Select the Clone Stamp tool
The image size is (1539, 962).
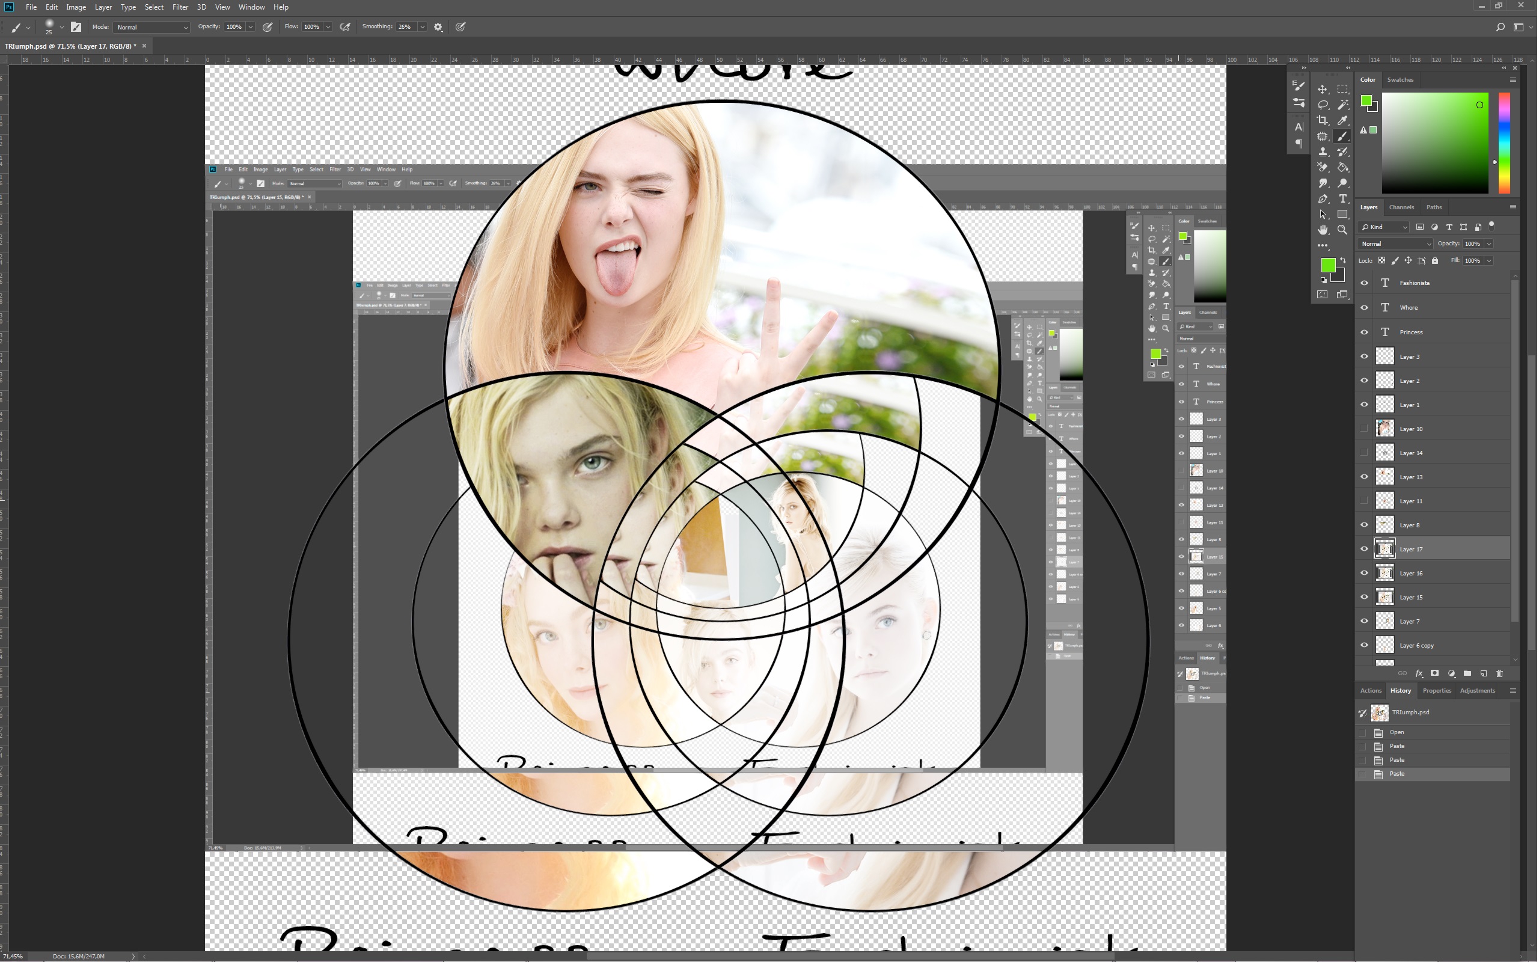pyautogui.click(x=1323, y=152)
